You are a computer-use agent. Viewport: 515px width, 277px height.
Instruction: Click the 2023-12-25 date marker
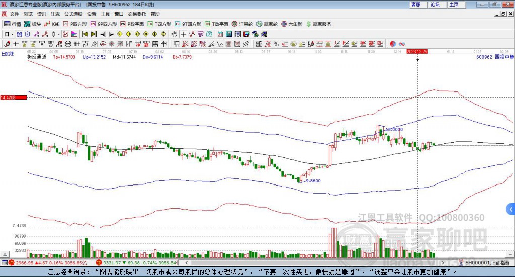[417, 52]
